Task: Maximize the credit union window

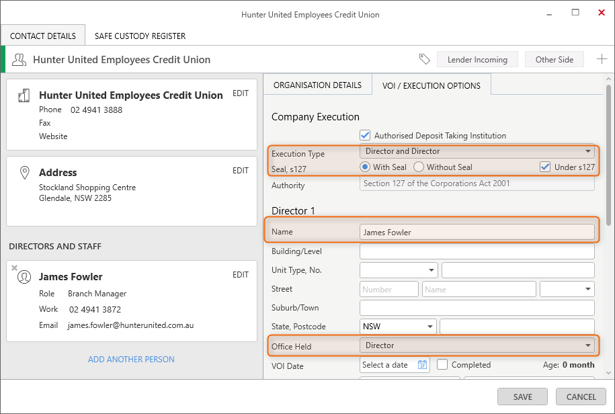Action: (x=575, y=13)
